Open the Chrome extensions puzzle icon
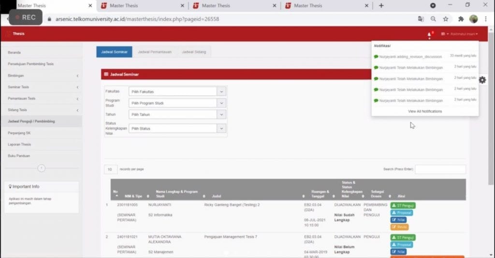Screen dimensions: 495x258 pyautogui.click(x=461, y=19)
